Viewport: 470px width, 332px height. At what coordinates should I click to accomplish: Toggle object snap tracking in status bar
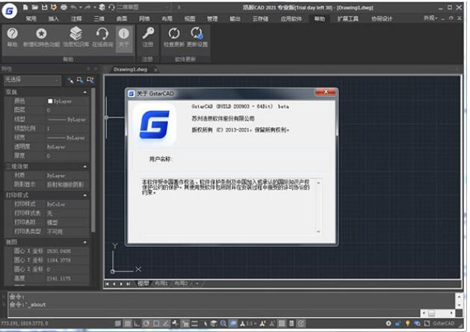point(166,323)
